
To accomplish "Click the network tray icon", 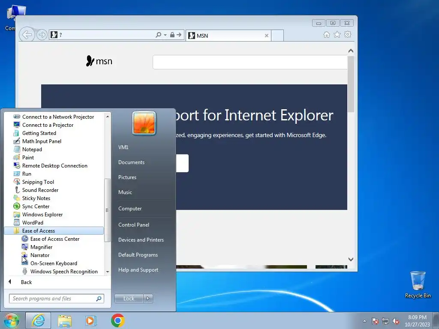I will pyautogui.click(x=385, y=321).
